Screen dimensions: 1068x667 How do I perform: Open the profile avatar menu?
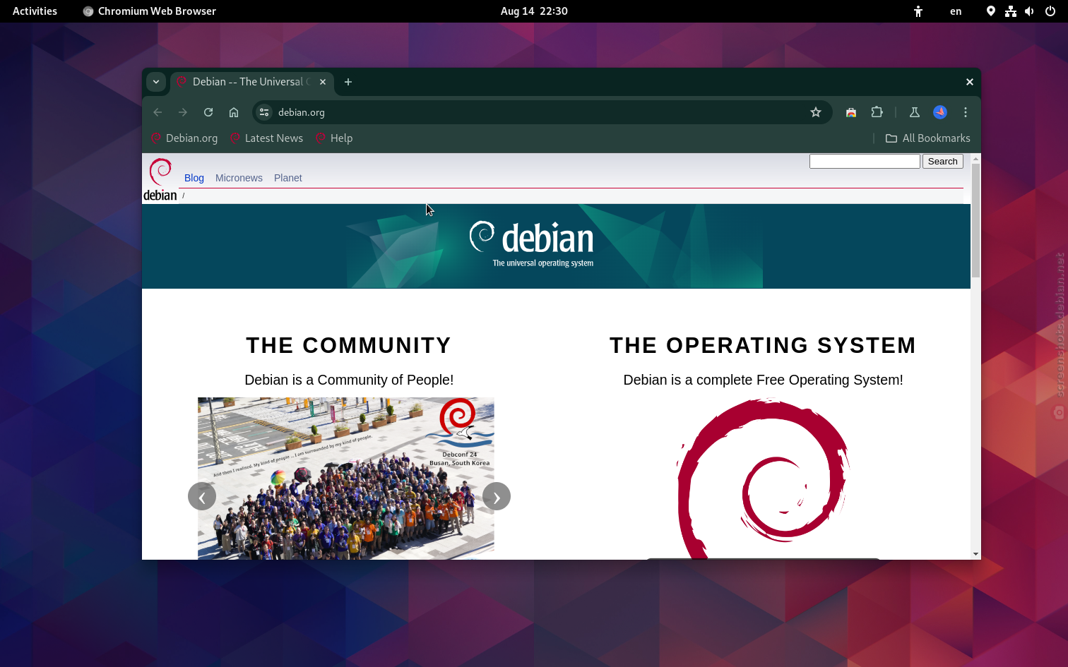click(940, 112)
